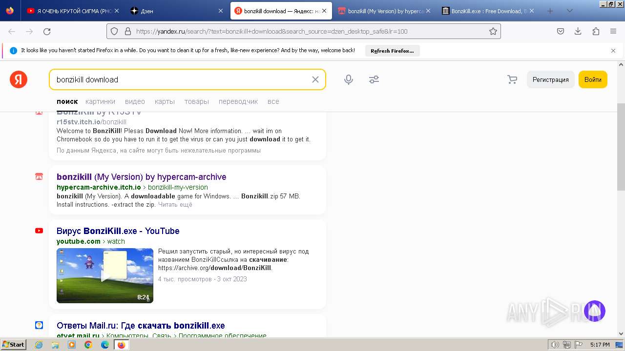Open the hypercam-archive.itch.io green URL

99,187
